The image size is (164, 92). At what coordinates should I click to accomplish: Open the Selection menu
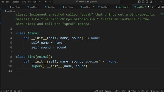coord(15,2)
